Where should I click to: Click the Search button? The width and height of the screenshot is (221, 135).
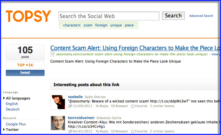[173, 16]
